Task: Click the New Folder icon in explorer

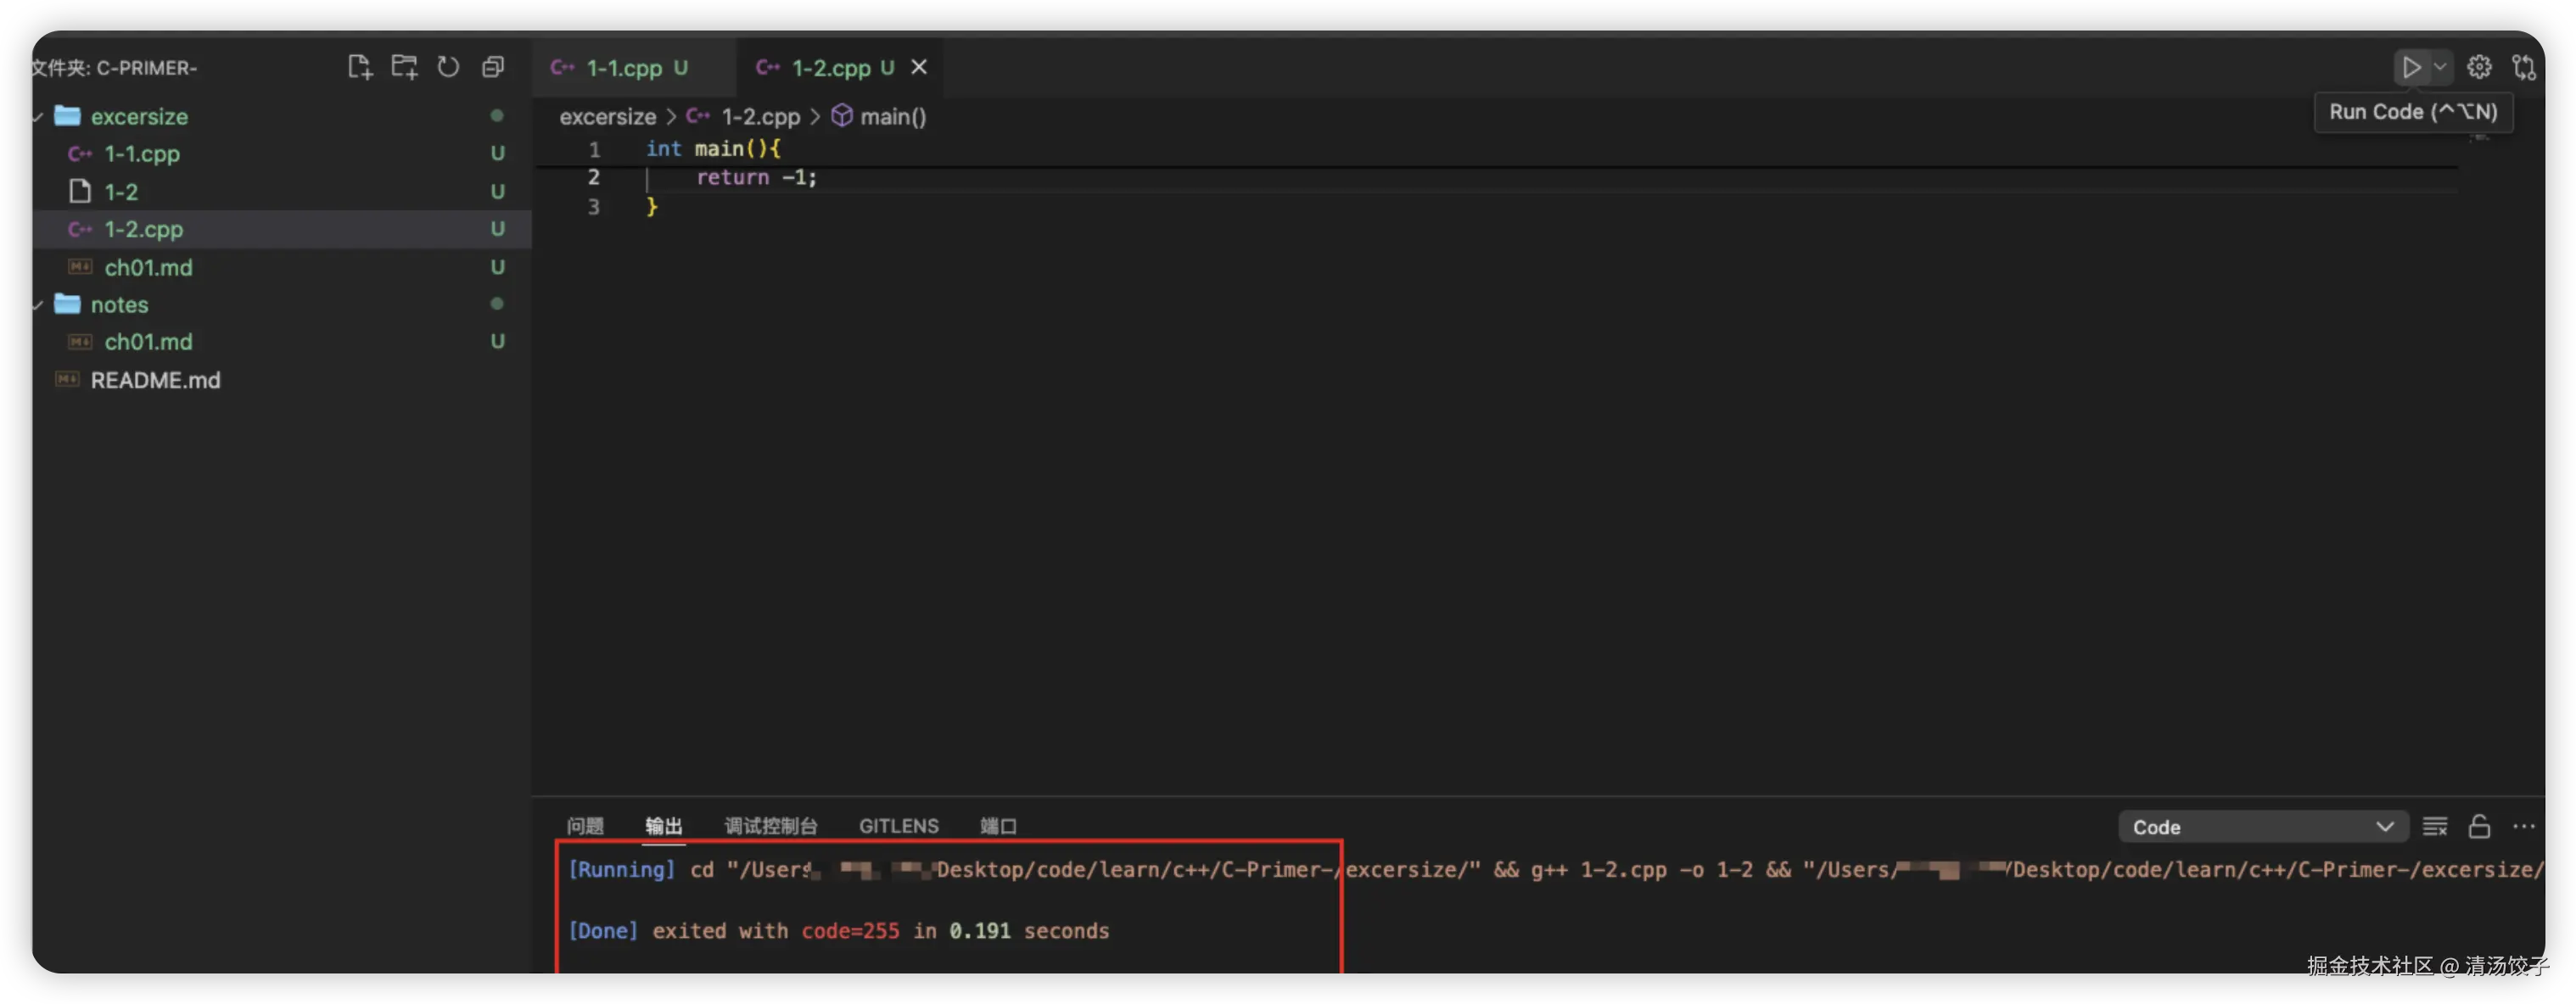Action: [404, 67]
